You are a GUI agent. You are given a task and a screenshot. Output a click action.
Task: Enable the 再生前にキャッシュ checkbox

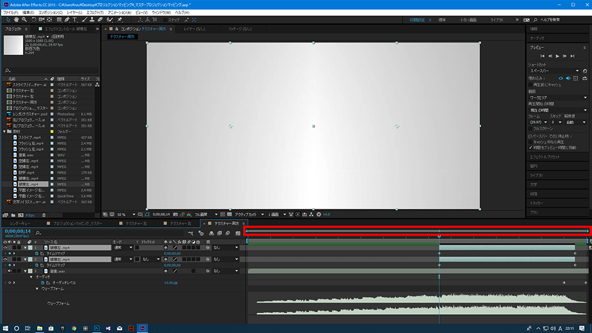(530, 85)
